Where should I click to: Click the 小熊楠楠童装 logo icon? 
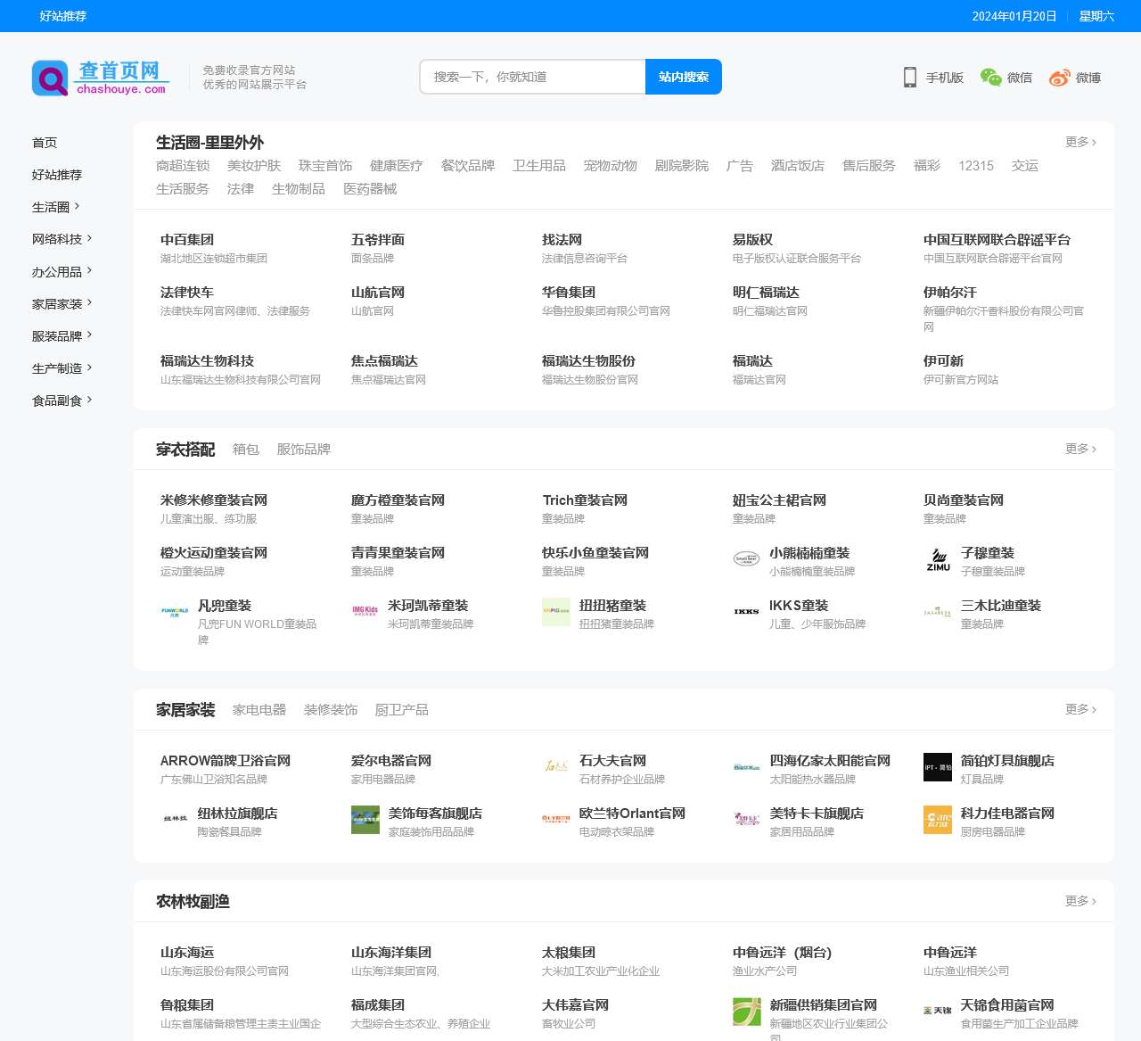point(746,559)
